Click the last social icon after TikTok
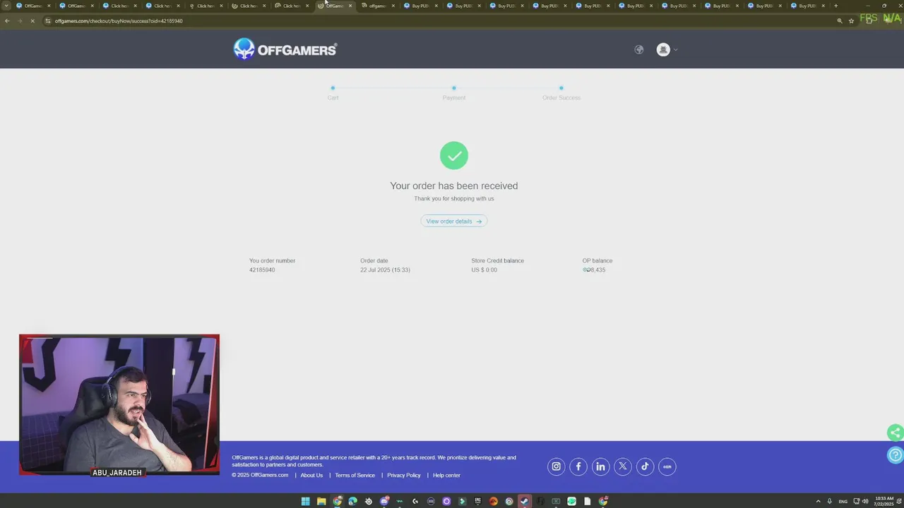 667,466
